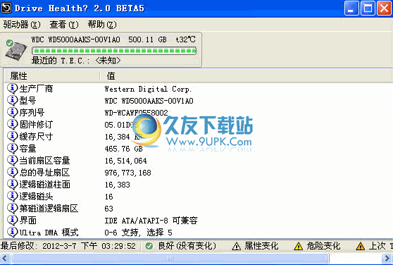Viewport: 393px width, 265px height.
Task: Click the green check icon beside 良好 status
Action: tap(149, 246)
